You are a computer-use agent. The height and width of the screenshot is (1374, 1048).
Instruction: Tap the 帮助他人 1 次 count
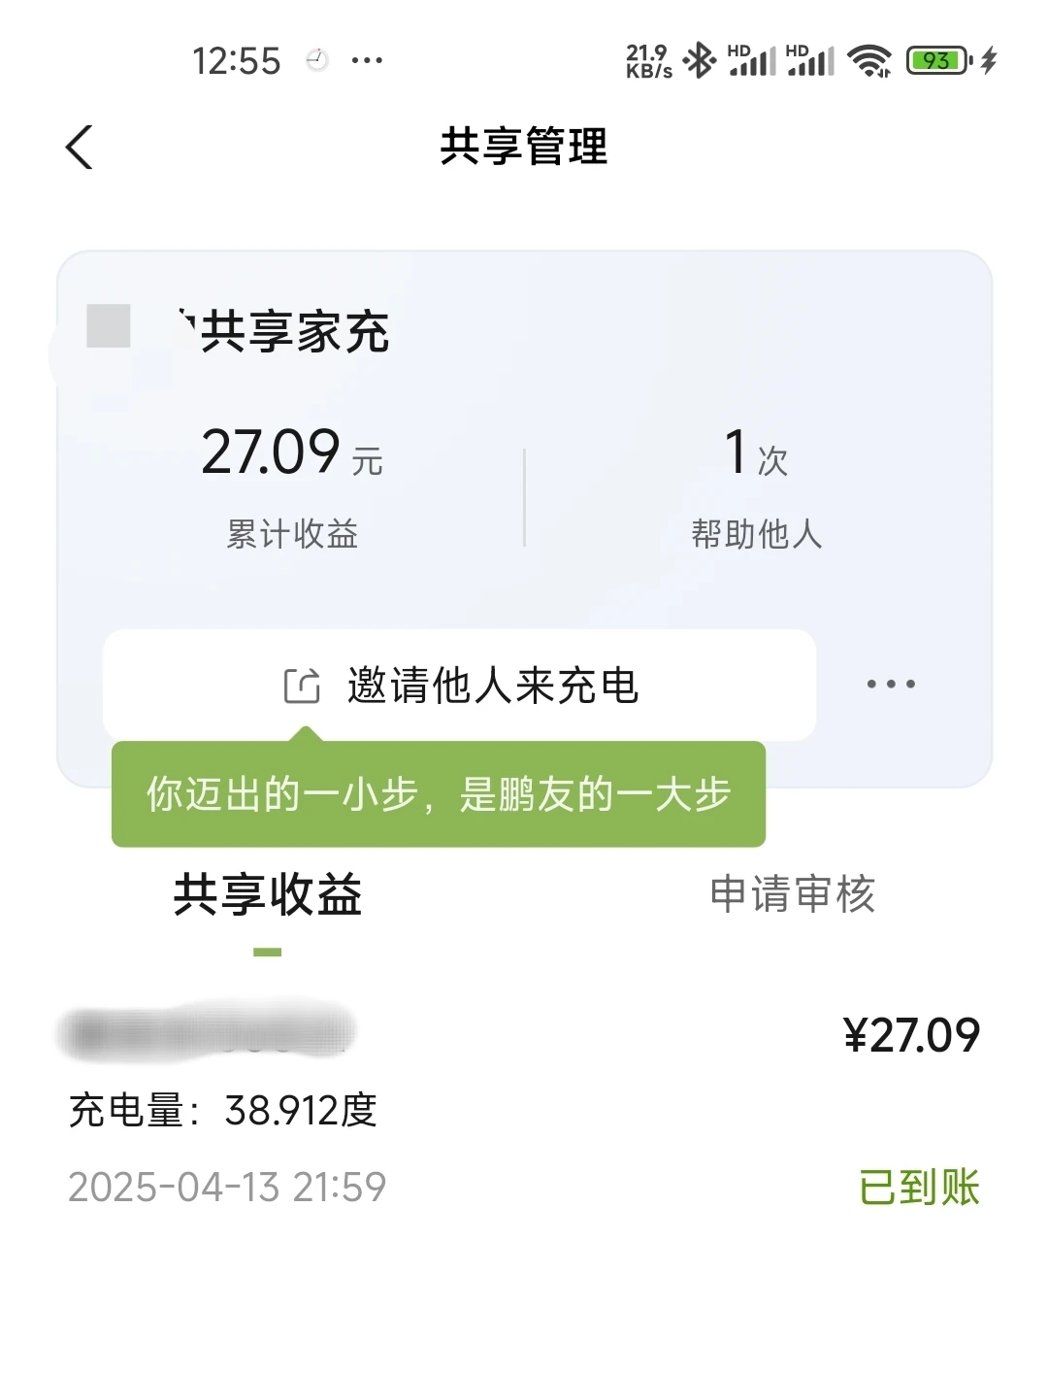[756, 454]
